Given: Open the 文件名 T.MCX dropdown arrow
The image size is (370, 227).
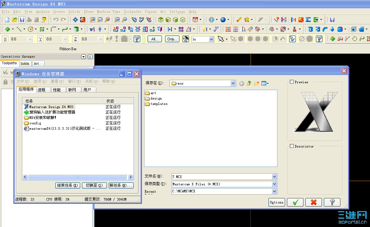Looking at the screenshot, I should [x=274, y=176].
